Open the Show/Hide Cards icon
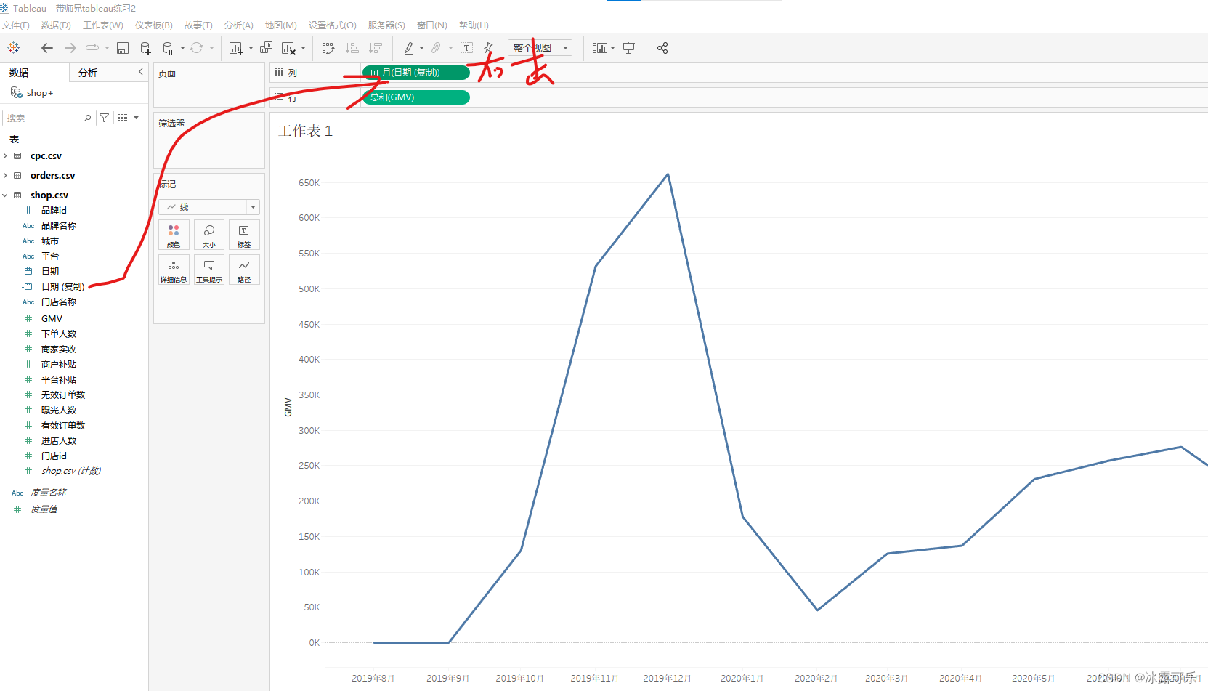This screenshot has width=1208, height=691. pos(599,48)
